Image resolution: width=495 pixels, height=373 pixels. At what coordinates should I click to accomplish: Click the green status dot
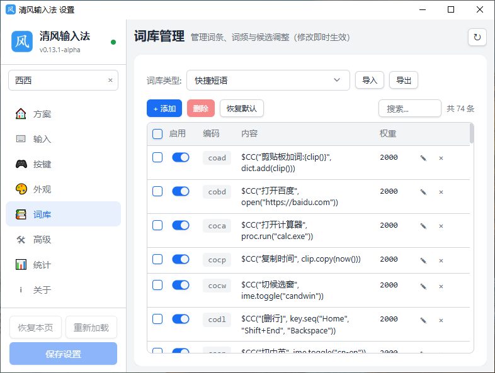tap(113, 42)
